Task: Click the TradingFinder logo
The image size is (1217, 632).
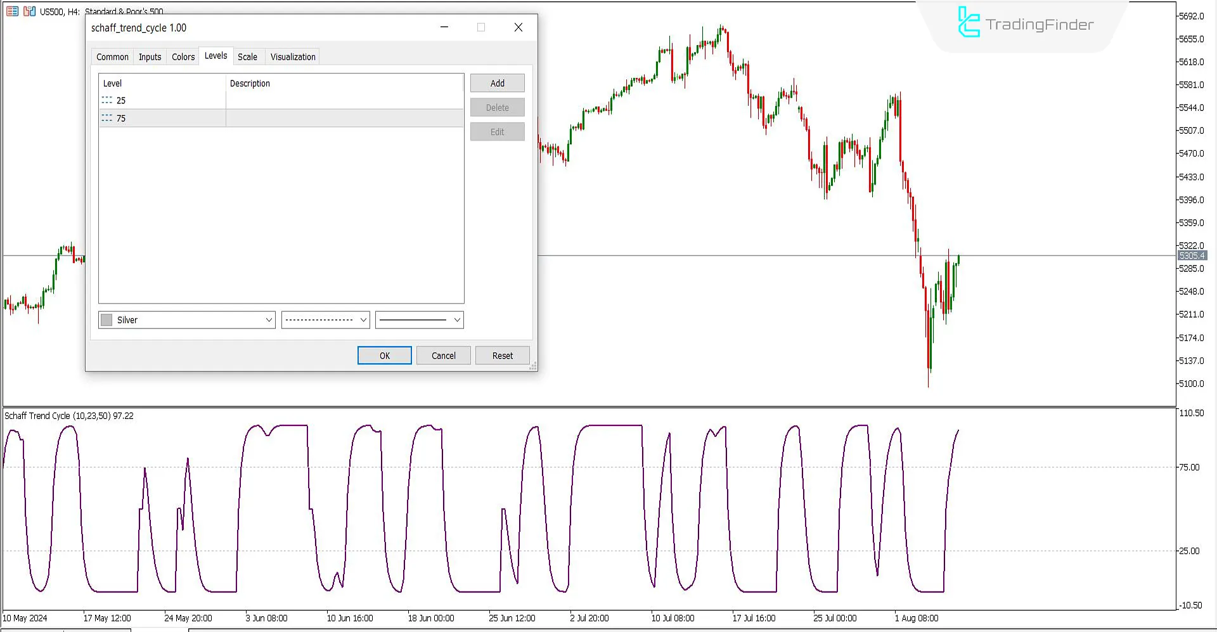Action: pos(1025,24)
